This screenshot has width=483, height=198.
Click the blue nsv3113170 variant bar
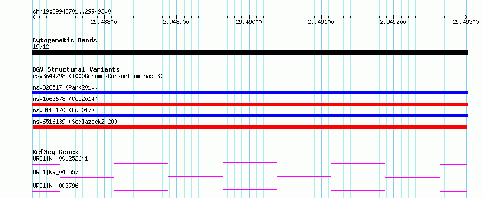[250, 116]
